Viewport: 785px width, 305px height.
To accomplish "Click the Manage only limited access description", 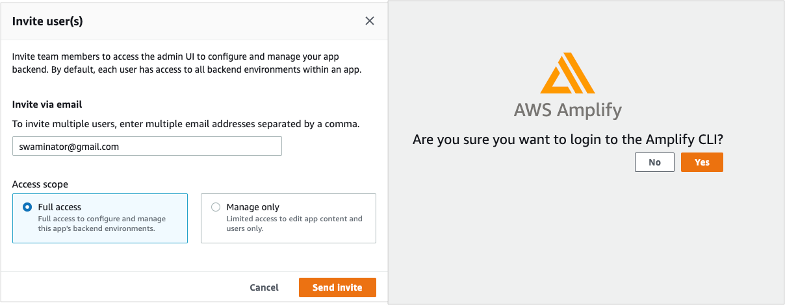I will [x=294, y=224].
